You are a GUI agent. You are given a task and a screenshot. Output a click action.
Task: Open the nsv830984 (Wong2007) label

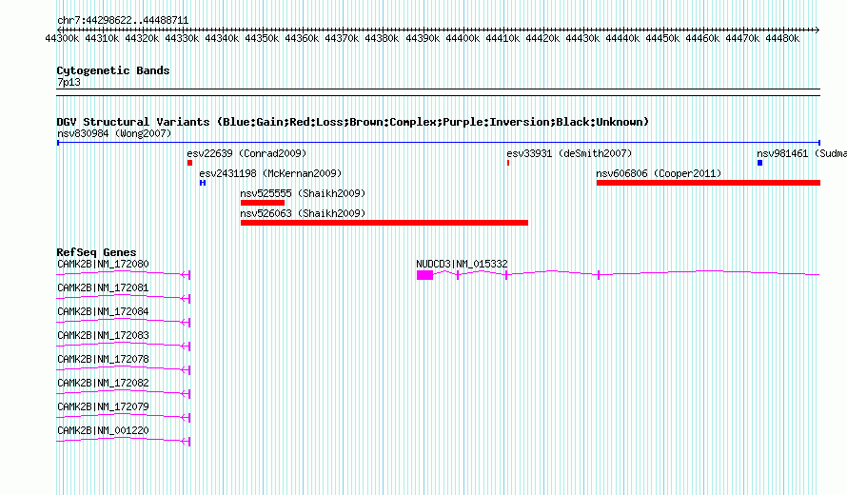click(114, 133)
